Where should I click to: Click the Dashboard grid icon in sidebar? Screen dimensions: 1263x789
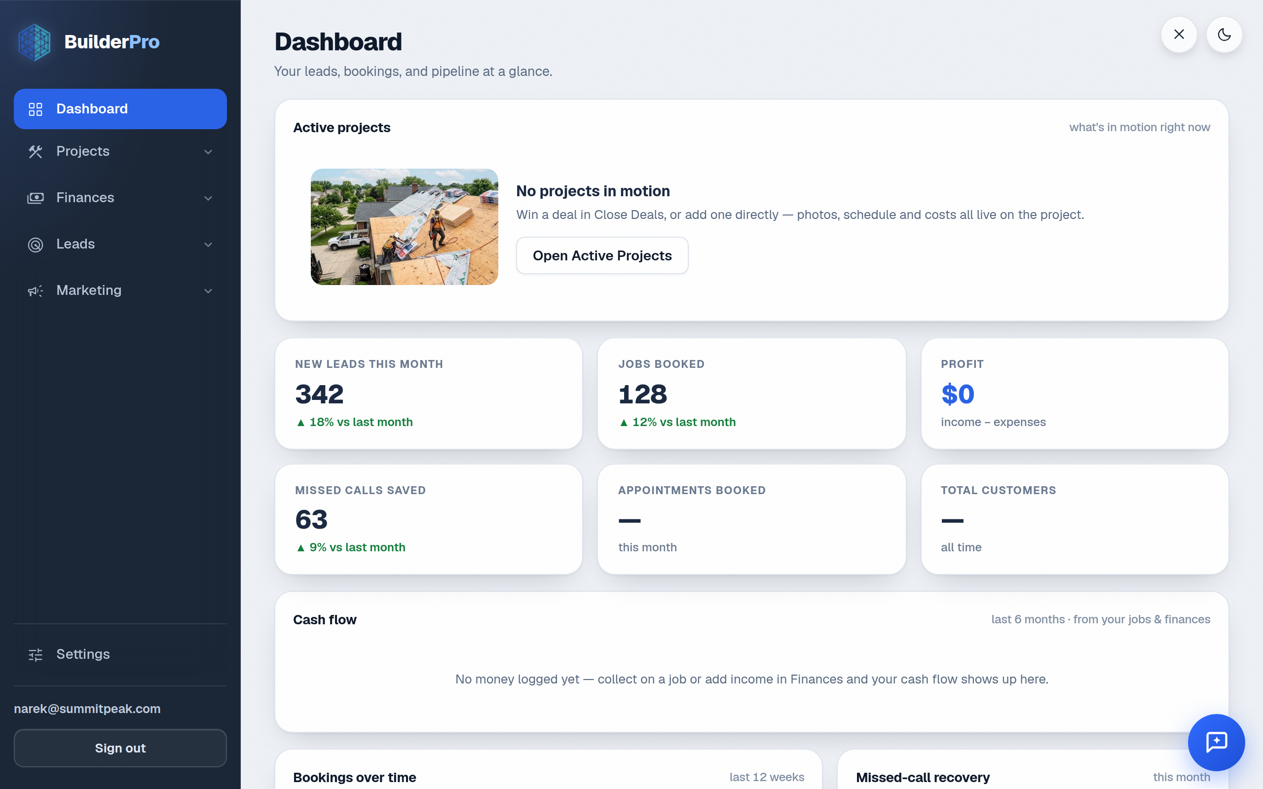click(x=36, y=109)
